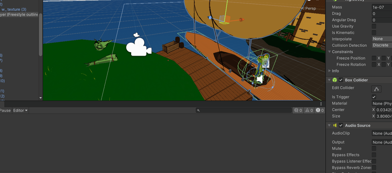Viewport: 392px width, 173px height.
Task: Select the audio source speaker gizmo on the boat
Action: [260, 79]
